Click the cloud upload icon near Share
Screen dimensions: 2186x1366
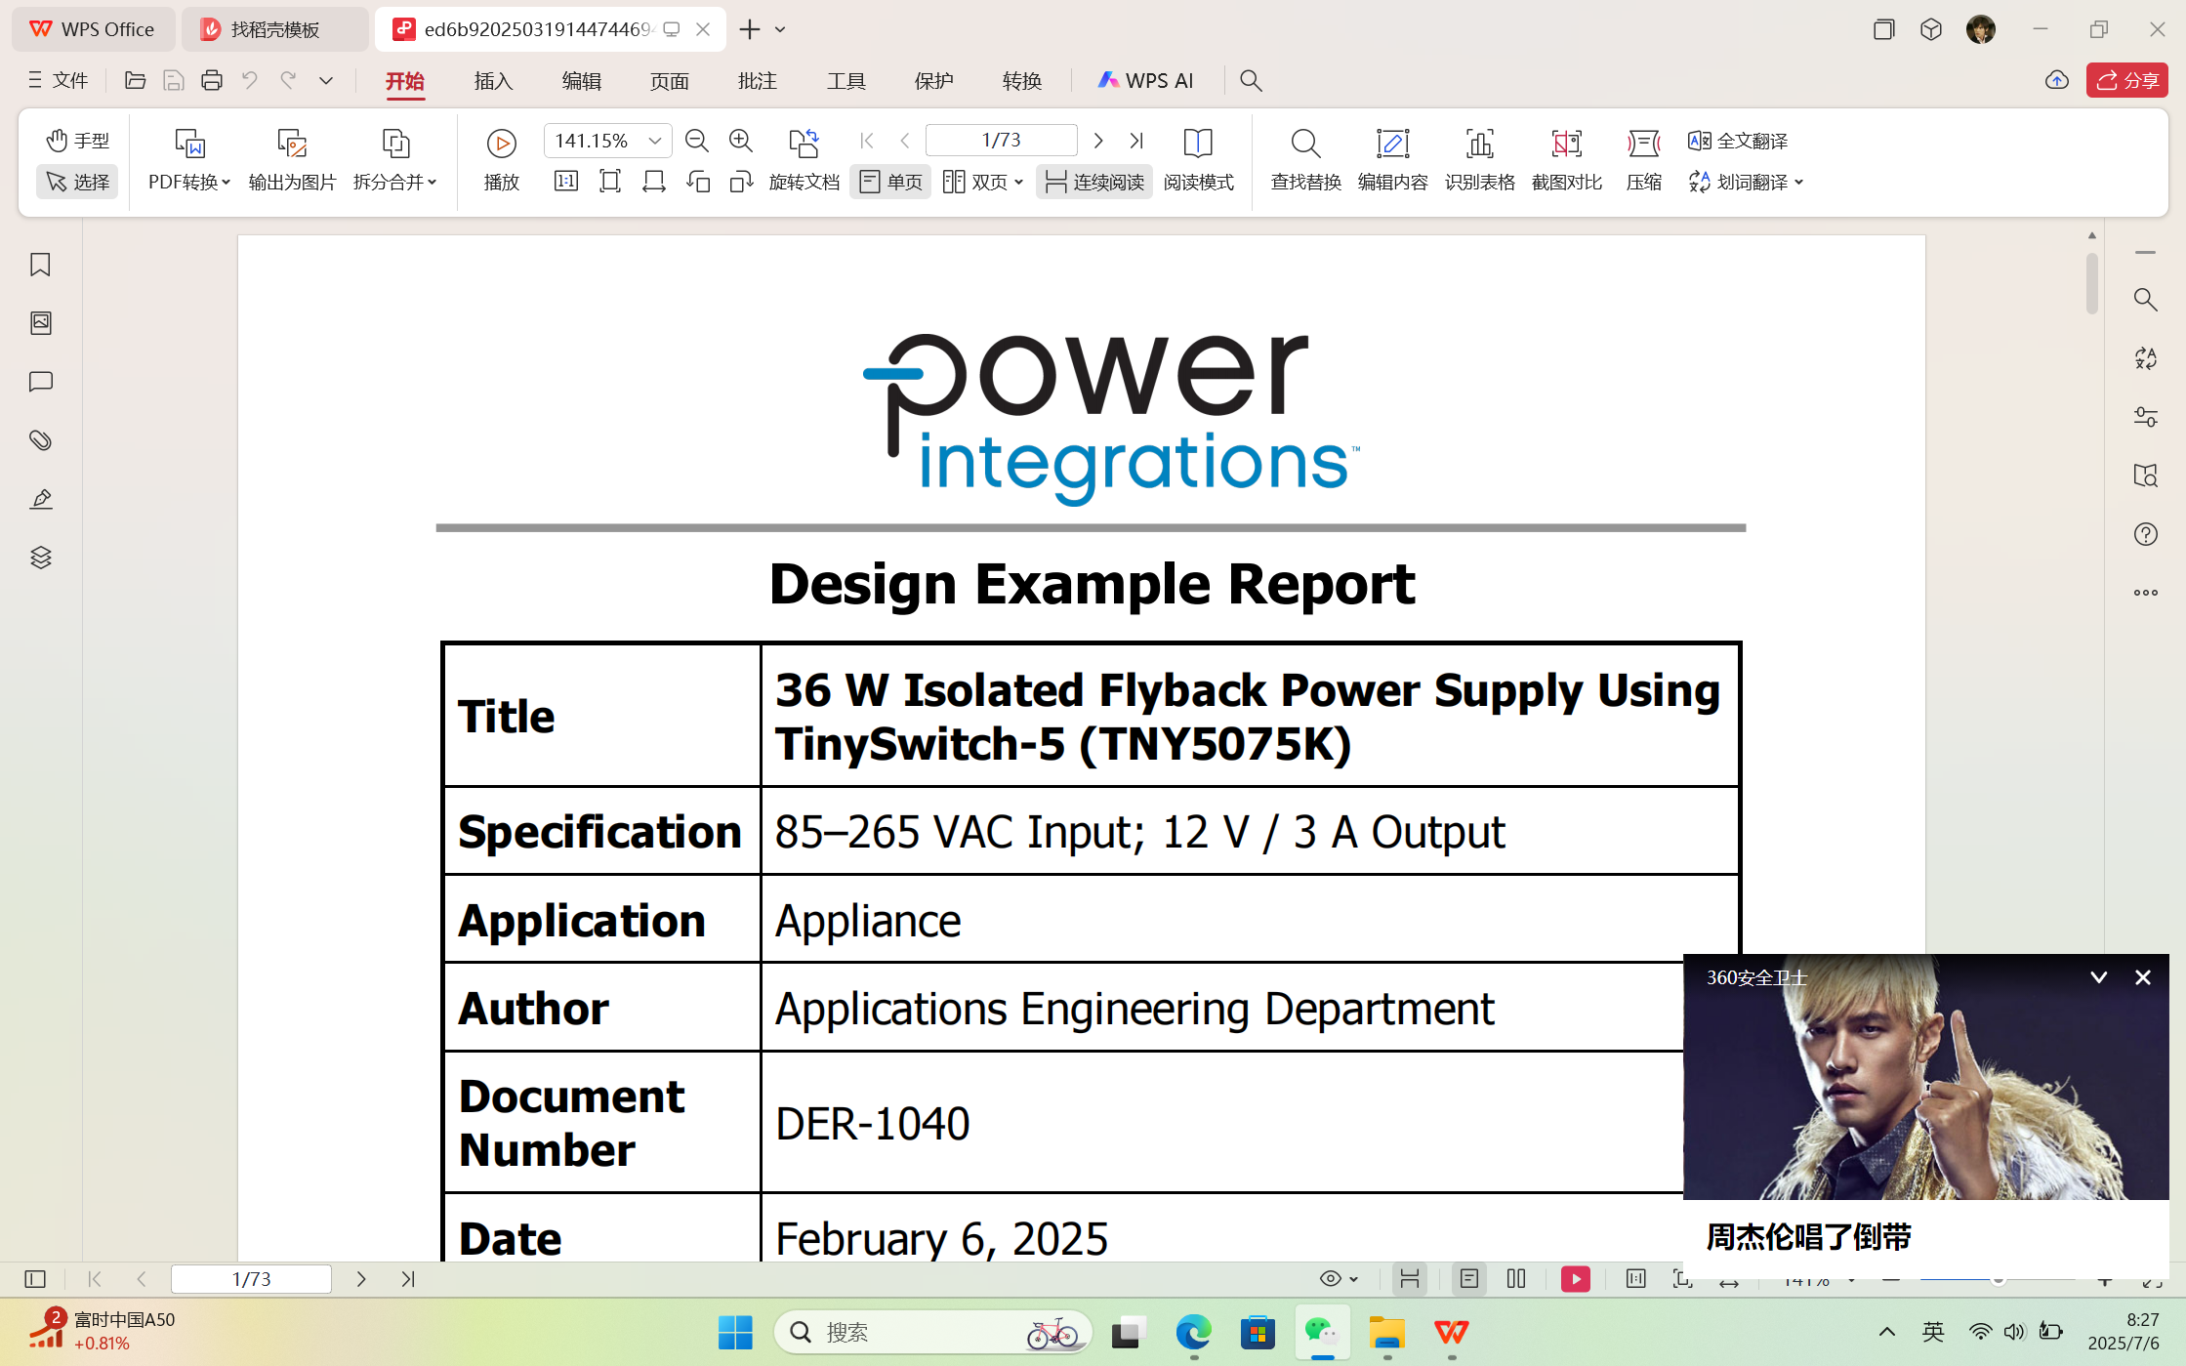[2056, 80]
